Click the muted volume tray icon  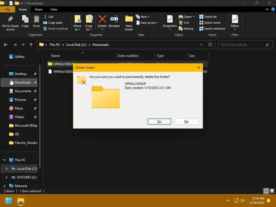[243, 201]
